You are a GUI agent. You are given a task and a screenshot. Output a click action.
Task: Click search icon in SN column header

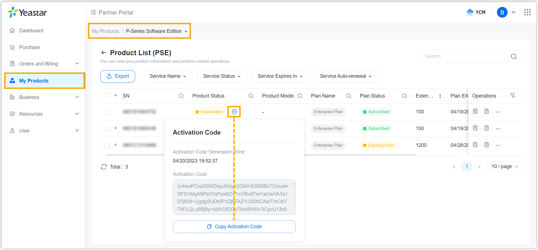[x=181, y=96]
